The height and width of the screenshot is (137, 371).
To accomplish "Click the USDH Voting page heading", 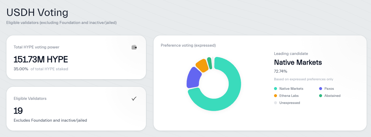I will [x=37, y=12].
